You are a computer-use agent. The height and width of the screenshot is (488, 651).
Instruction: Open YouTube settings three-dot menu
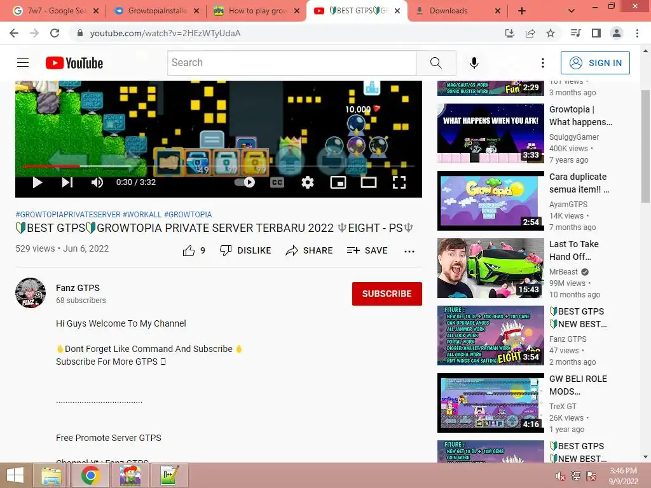pos(543,63)
